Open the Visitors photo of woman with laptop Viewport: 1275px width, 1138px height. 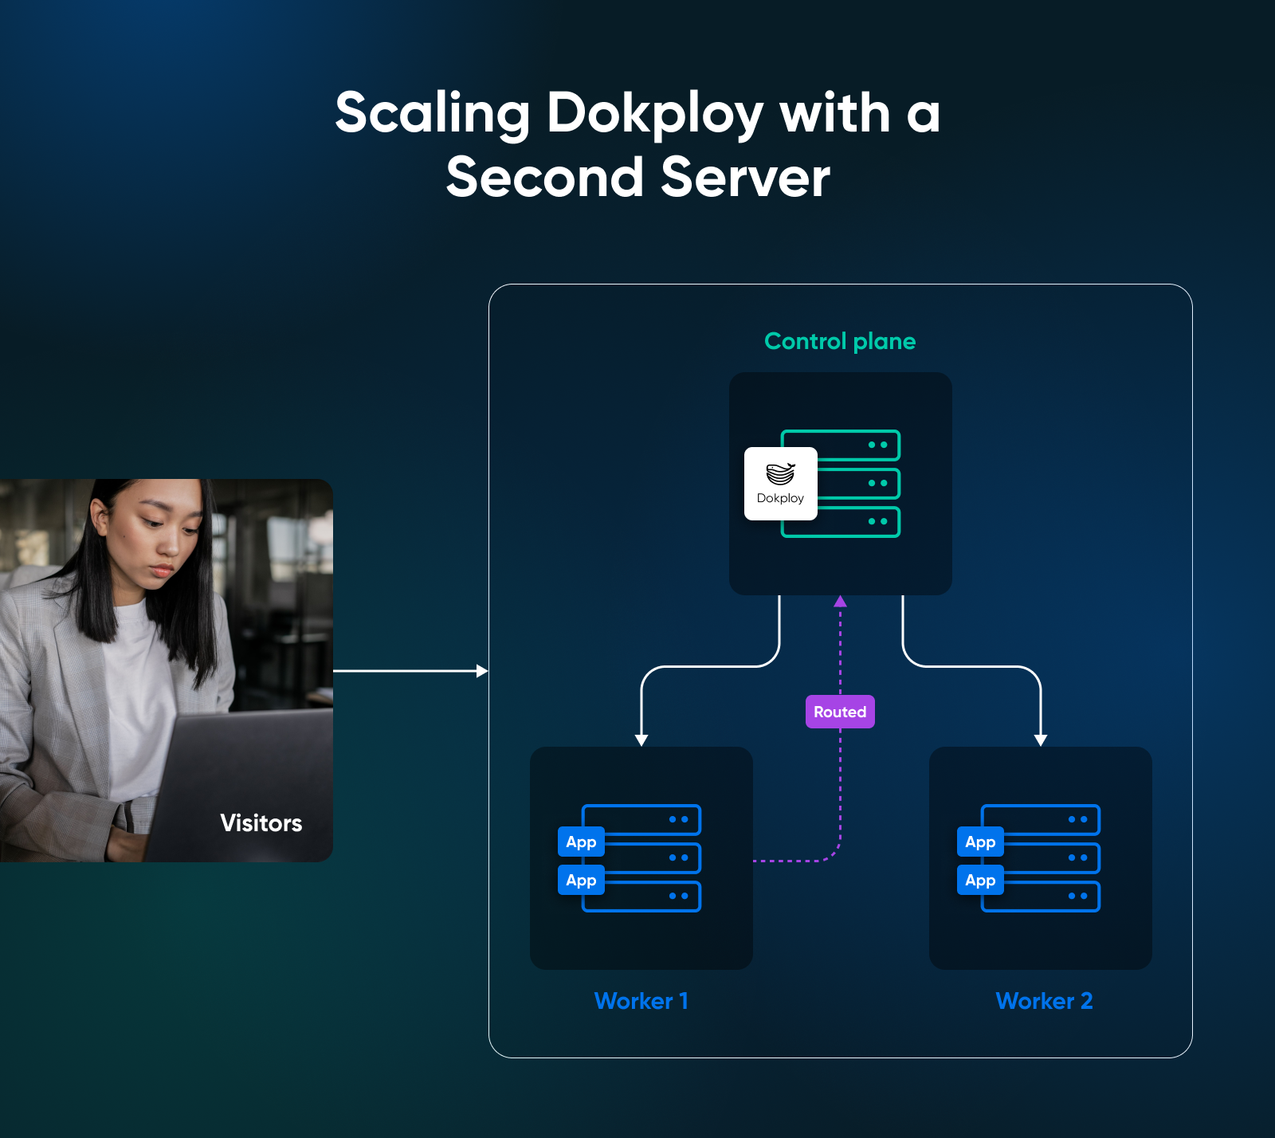tap(167, 670)
